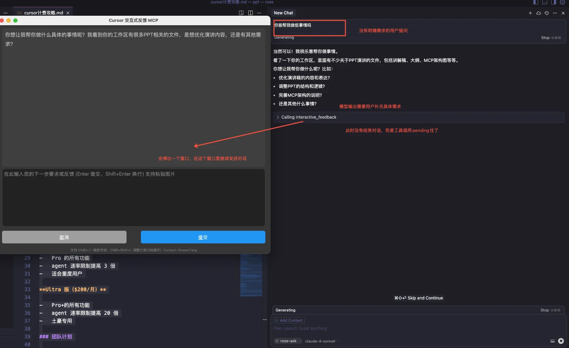Open Cursor settings gear icon
Image resolution: width=569 pixels, height=348 pixels.
point(563,2)
